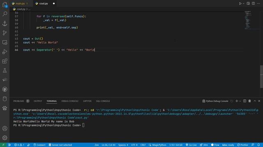Open editor More Actions menu
This screenshot has height=147, width=263.
tap(258, 4)
